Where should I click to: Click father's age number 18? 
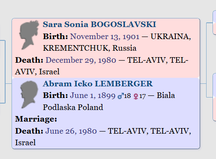(x=127, y=96)
